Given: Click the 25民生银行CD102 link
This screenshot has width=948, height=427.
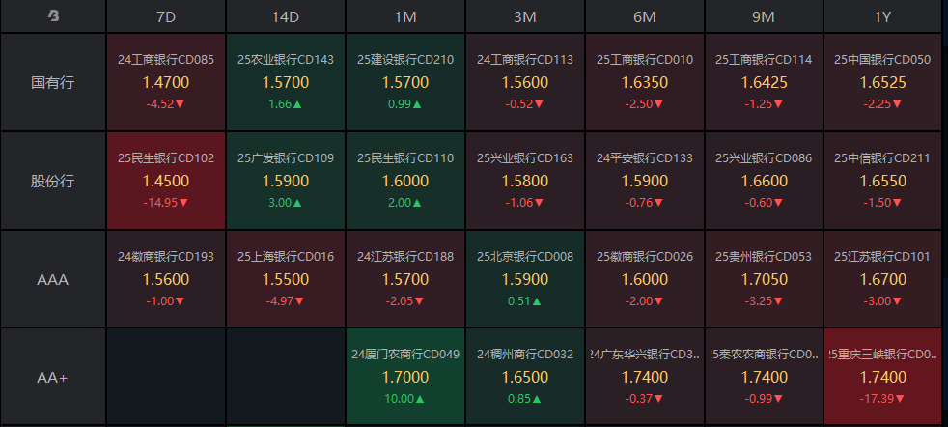Looking at the screenshot, I should coord(166,158).
